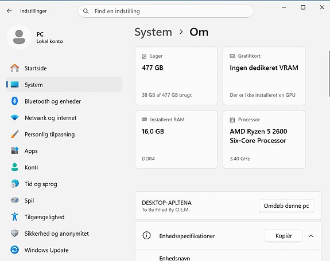Click into the Find en indstilling search field
The width and height of the screenshot is (330, 261).
166,11
